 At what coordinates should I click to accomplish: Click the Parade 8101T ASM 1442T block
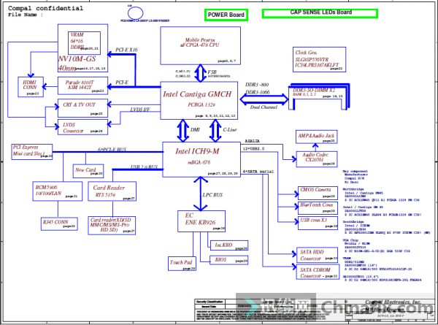point(82,85)
